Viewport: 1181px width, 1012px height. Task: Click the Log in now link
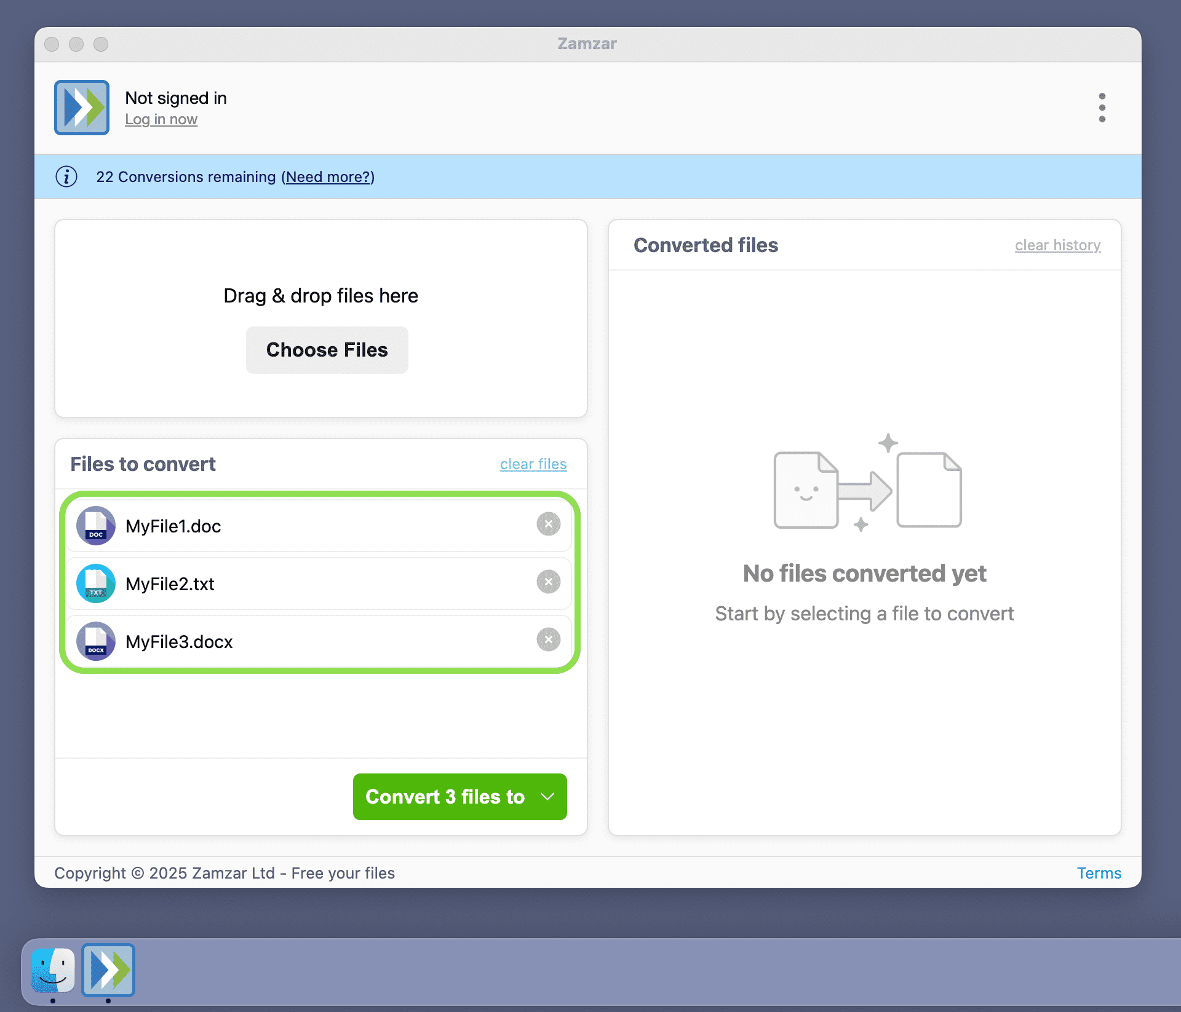tap(161, 119)
